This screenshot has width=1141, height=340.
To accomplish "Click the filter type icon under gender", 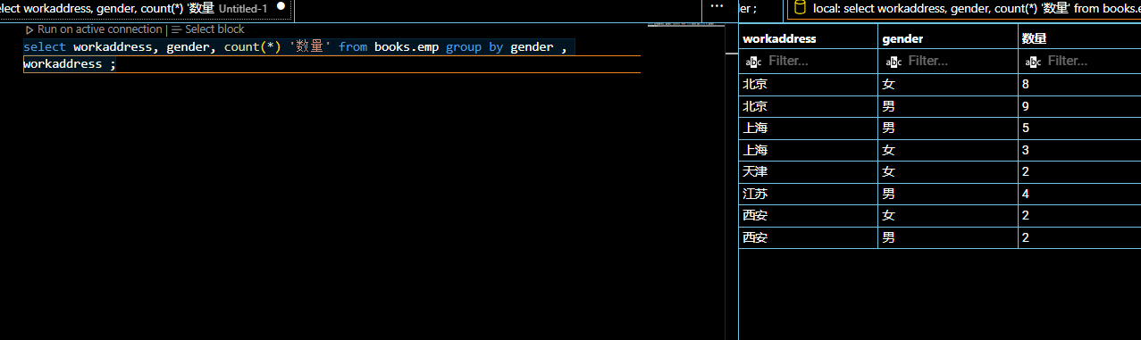I will pos(894,62).
